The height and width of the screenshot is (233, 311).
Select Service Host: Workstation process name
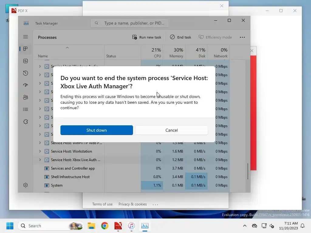pyautogui.click(x=71, y=151)
